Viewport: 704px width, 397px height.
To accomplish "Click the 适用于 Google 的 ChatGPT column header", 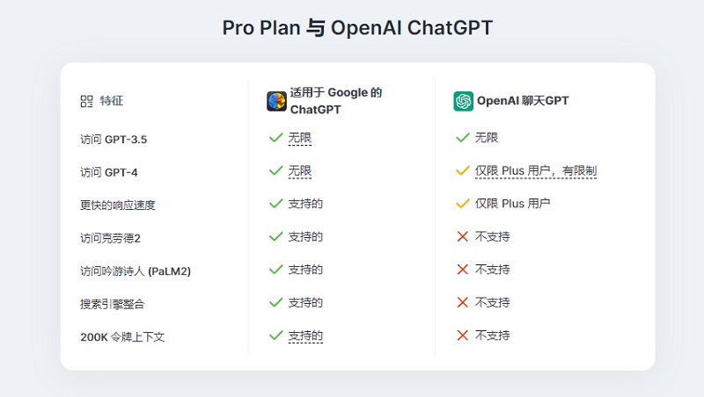I will (336, 101).
